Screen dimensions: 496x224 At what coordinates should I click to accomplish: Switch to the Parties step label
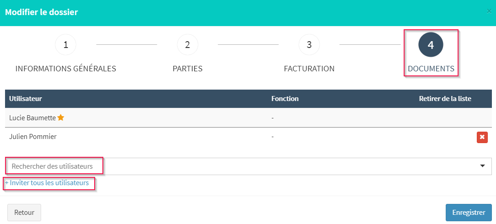coord(187,69)
